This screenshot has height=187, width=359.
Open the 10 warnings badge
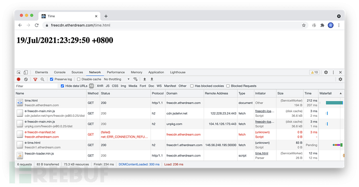(314, 72)
